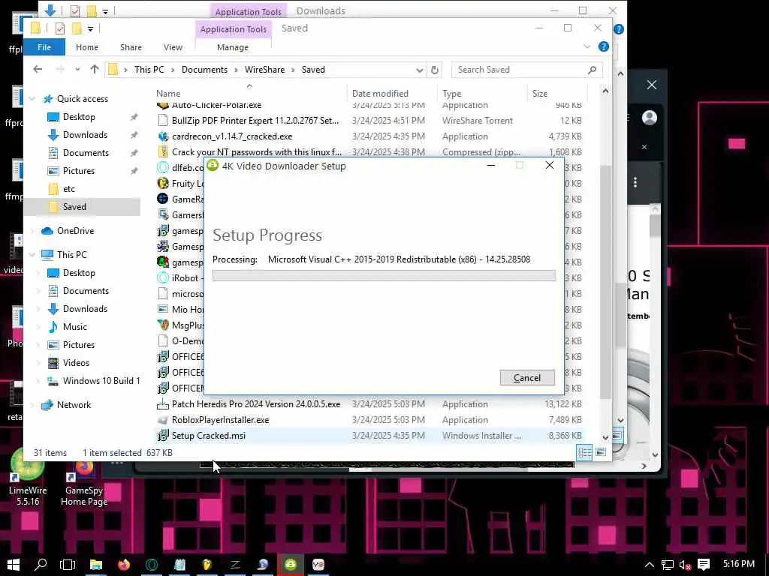
Task: Click the file list vertical scrollbar
Action: coord(606,282)
